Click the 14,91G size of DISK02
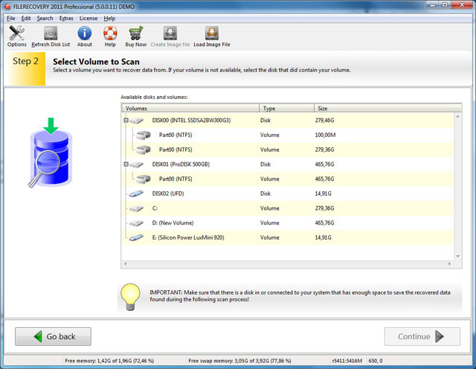 pyautogui.click(x=323, y=193)
